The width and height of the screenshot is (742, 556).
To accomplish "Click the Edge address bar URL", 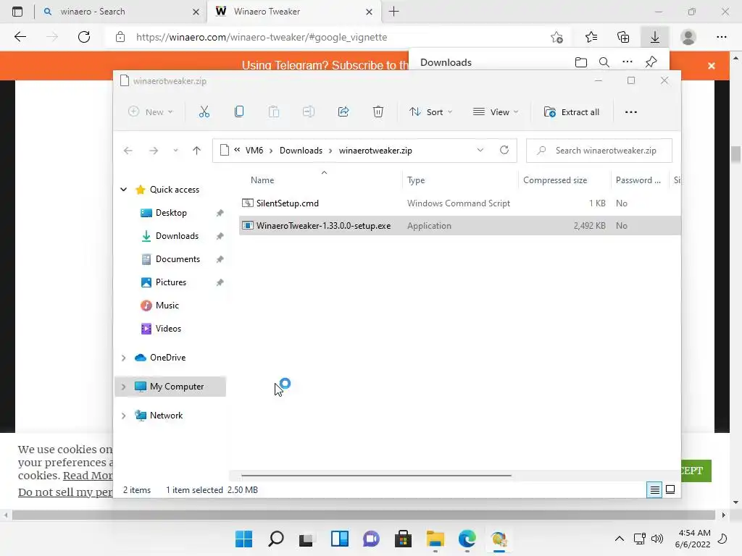I will (261, 38).
